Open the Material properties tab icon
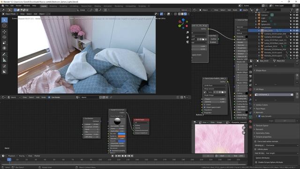Viewport: 300px width, 169px height. click(250, 122)
